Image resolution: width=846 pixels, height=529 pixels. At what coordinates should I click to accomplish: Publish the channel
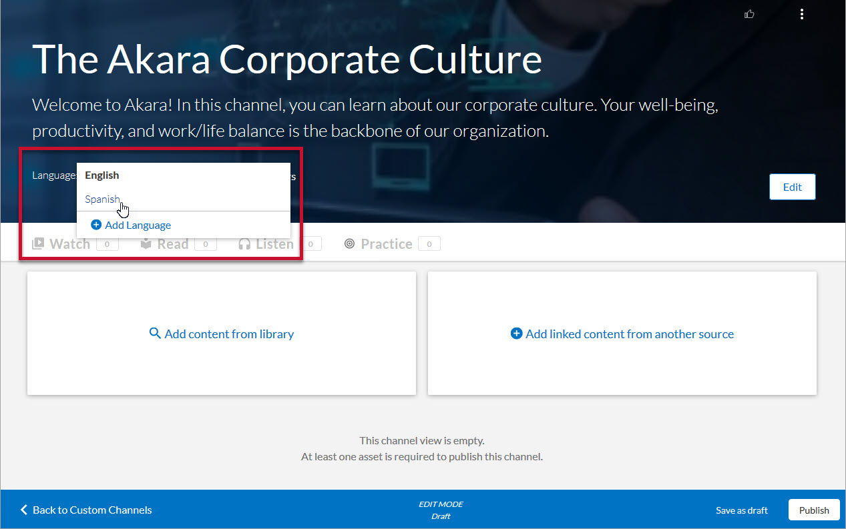(814, 510)
